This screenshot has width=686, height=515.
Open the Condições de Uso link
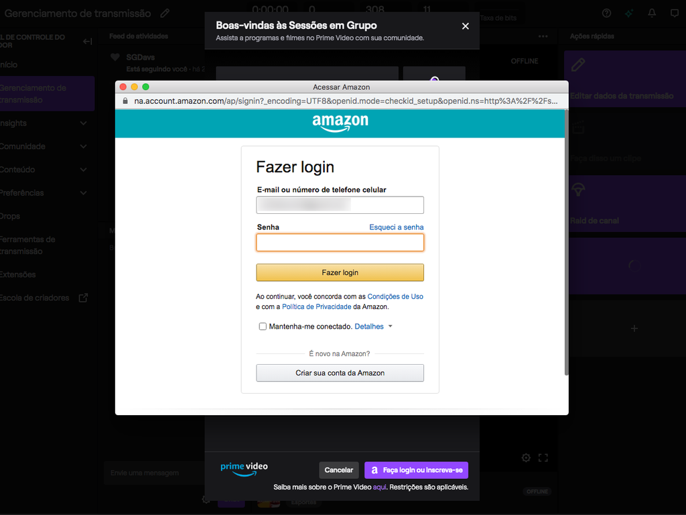click(x=395, y=296)
